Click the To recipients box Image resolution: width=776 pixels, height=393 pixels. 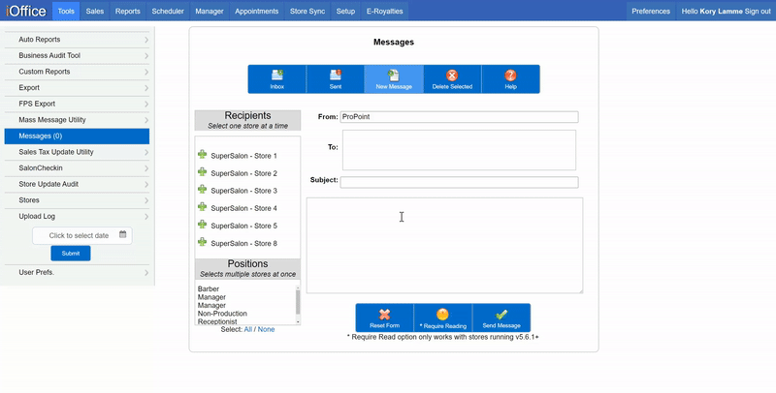coord(459,150)
